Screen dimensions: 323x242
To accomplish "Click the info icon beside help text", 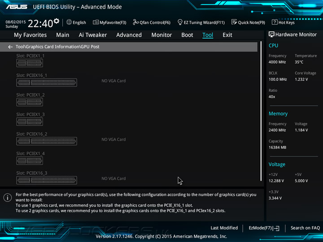I will (8, 198).
